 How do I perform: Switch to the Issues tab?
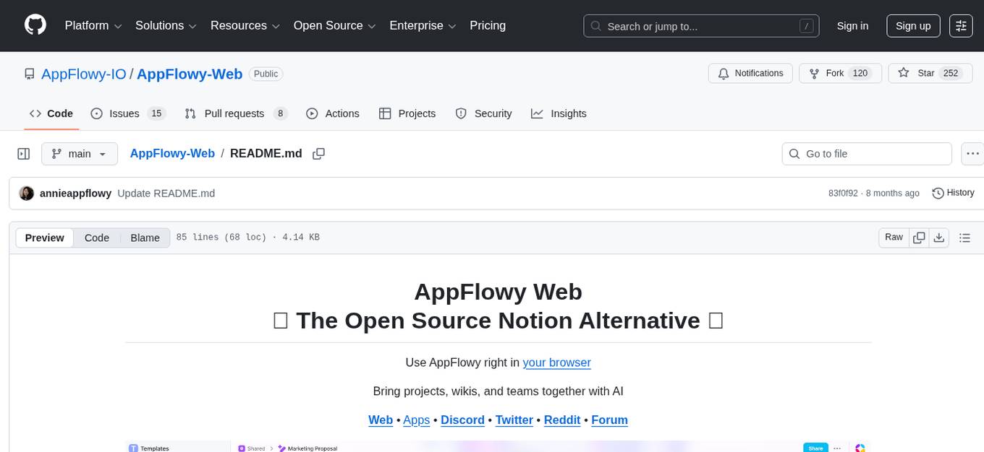pyautogui.click(x=124, y=113)
